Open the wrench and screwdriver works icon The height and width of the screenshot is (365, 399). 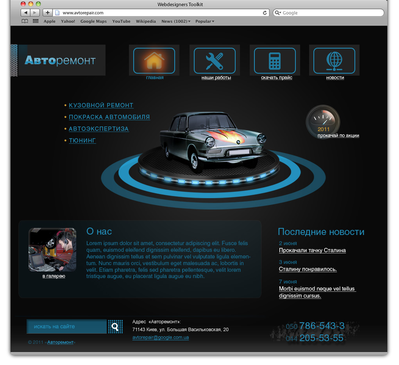[x=215, y=61]
